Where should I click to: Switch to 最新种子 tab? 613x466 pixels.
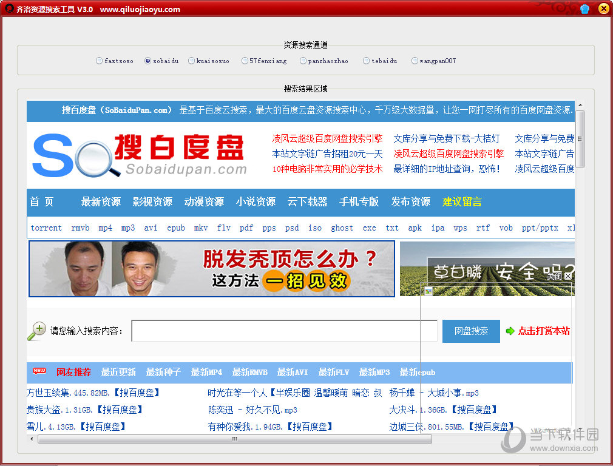point(163,372)
